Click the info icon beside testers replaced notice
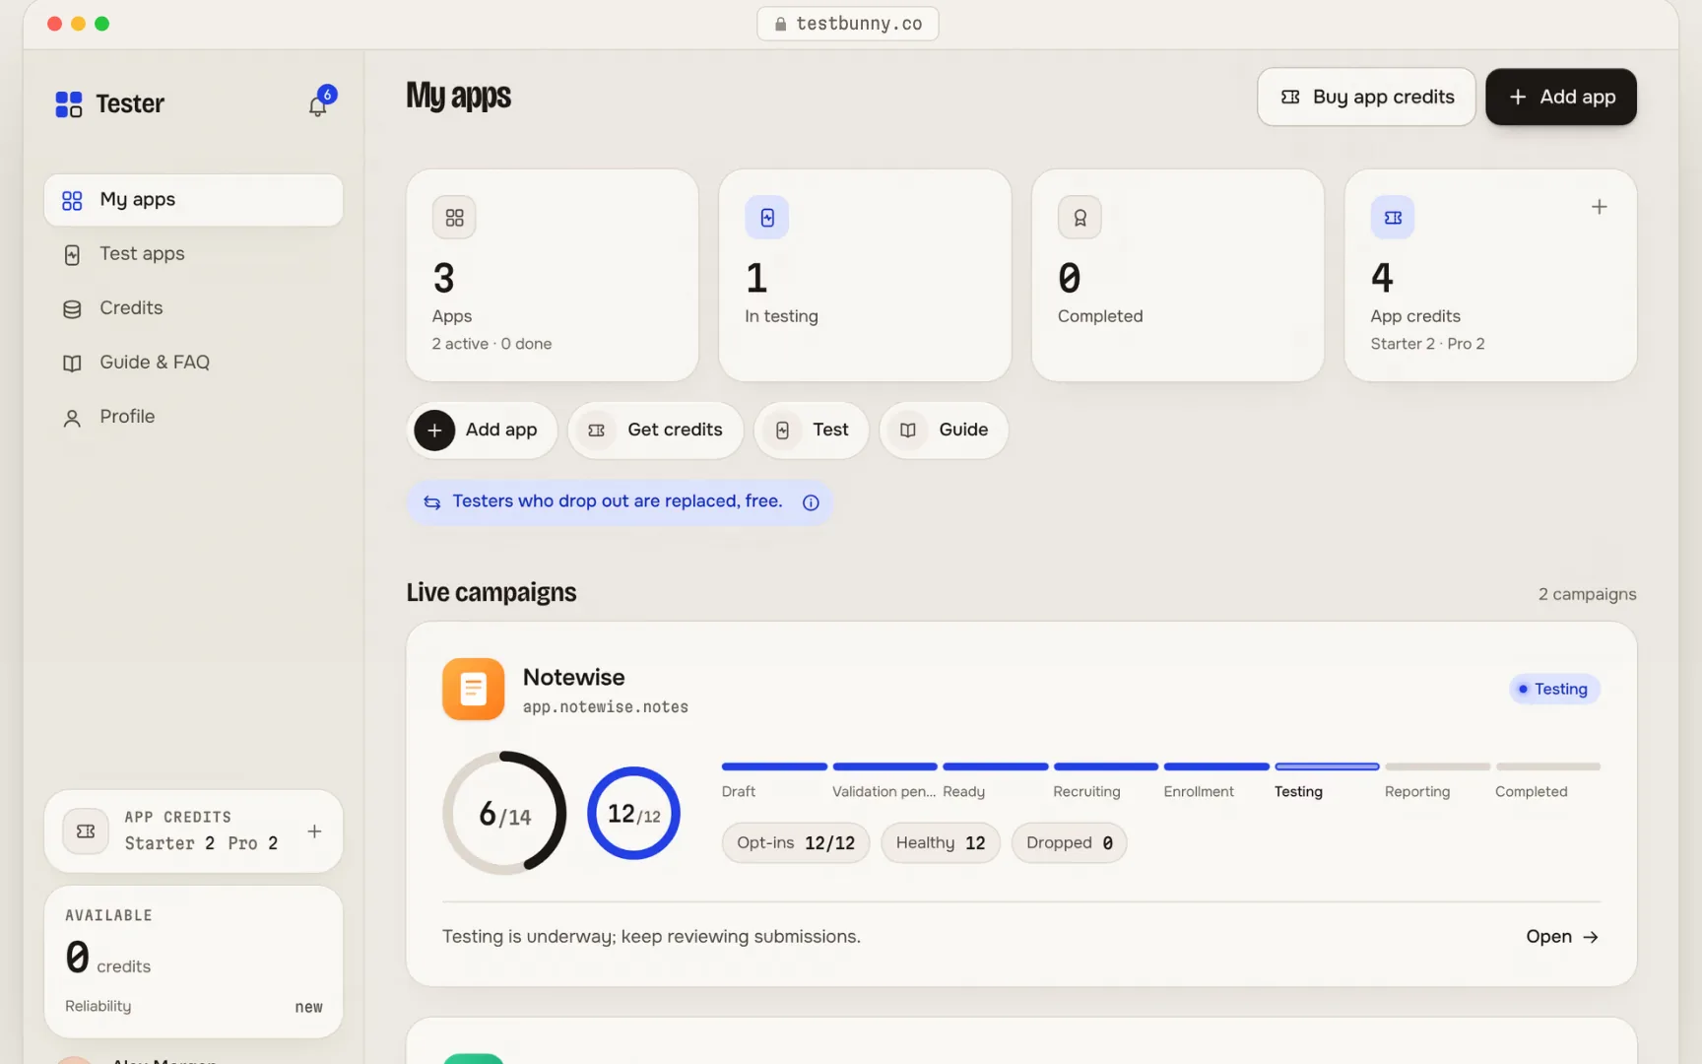The image size is (1702, 1064). click(x=811, y=502)
